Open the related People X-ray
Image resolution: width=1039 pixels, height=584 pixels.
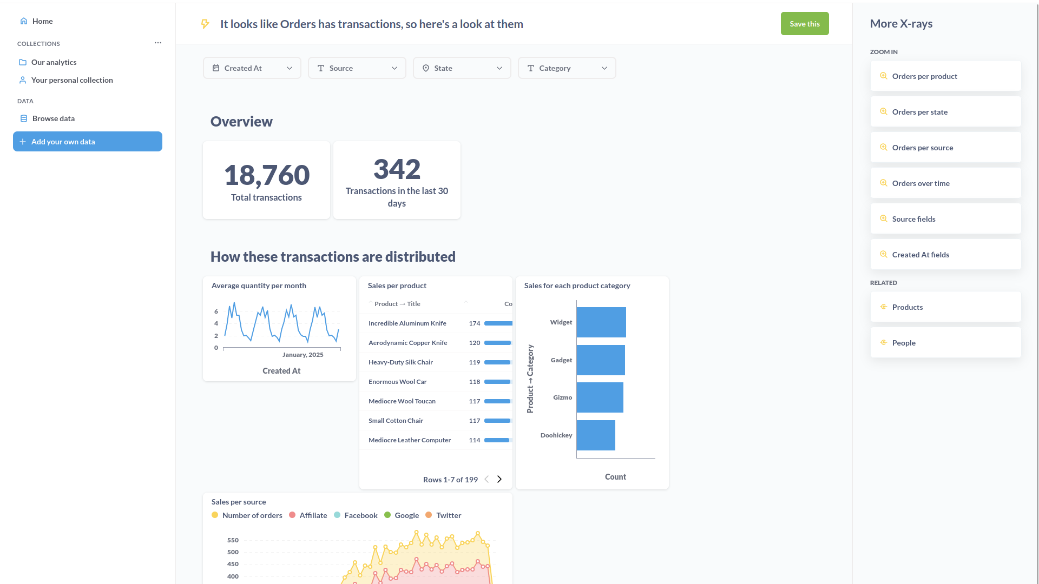point(945,343)
